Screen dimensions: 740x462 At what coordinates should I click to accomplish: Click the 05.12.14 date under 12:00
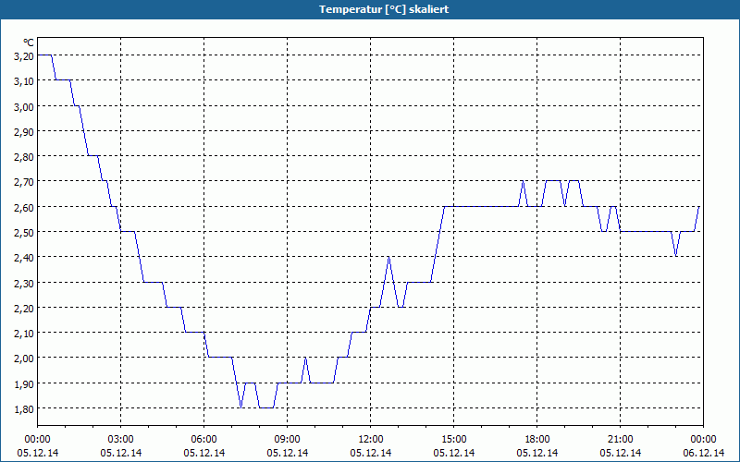[x=371, y=453]
